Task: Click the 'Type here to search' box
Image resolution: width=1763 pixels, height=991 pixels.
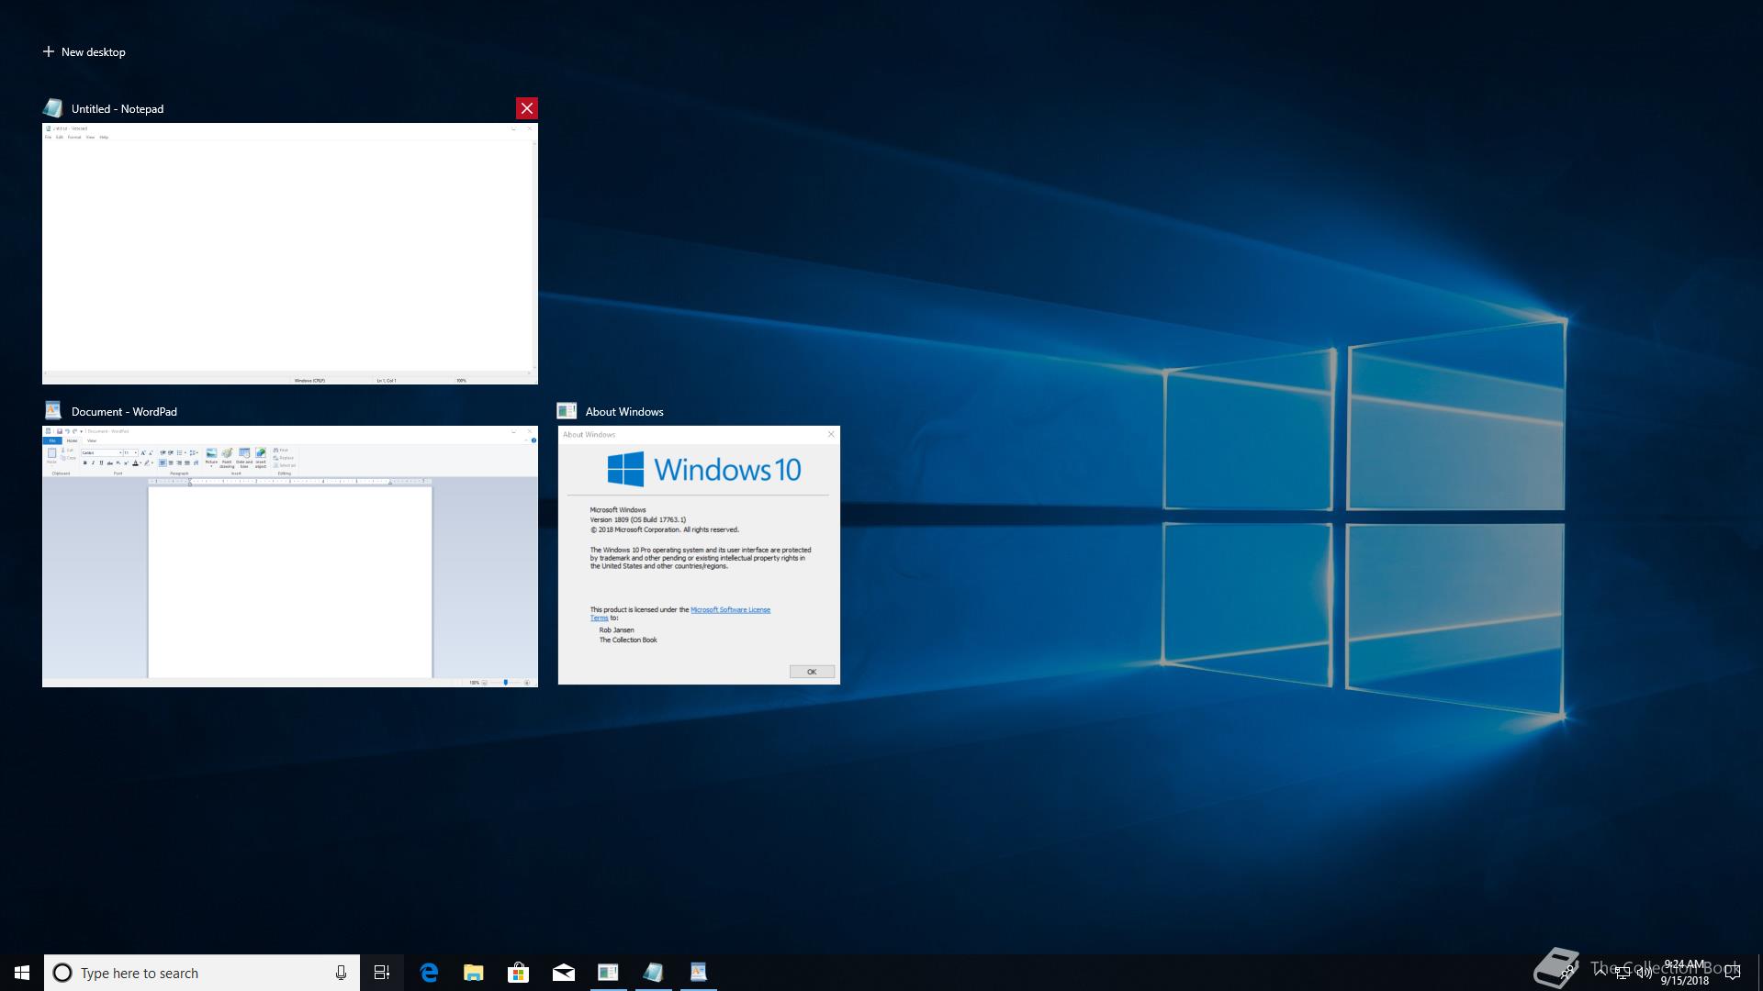Action: pos(202,973)
